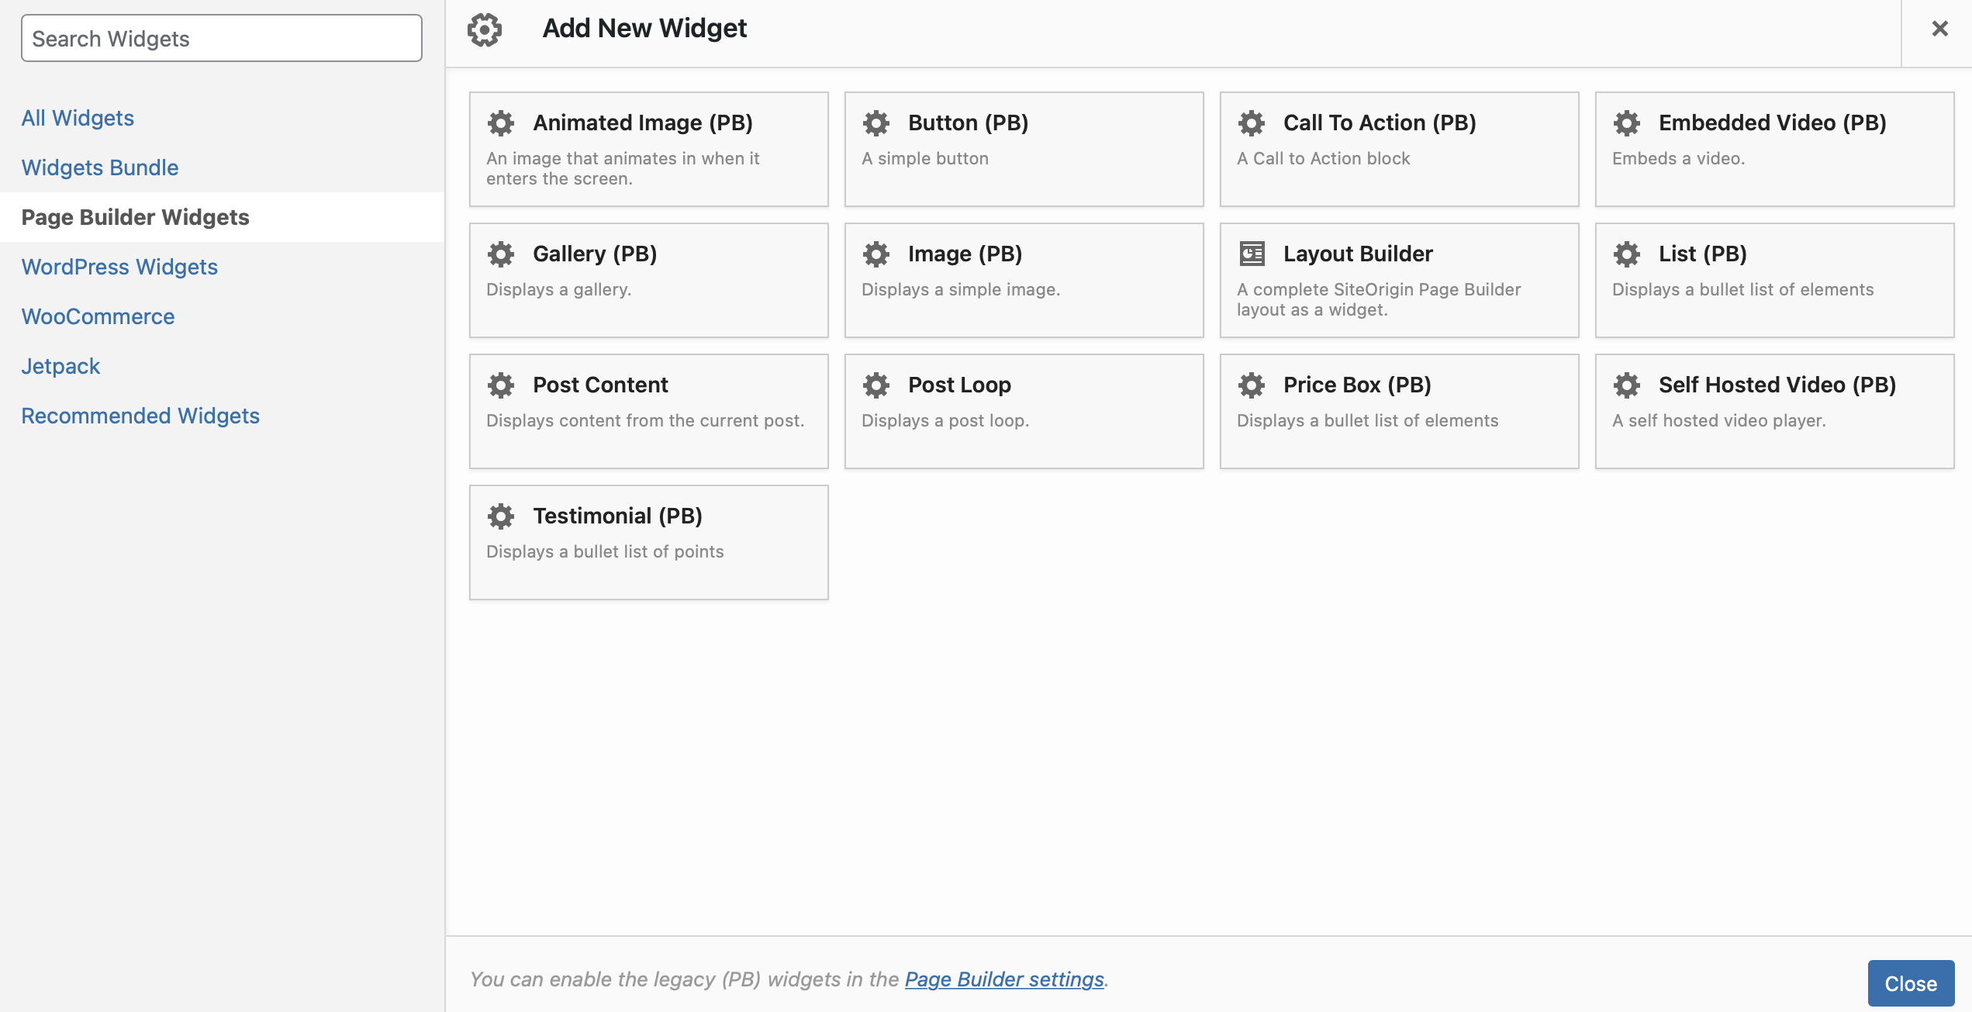The width and height of the screenshot is (1972, 1012).
Task: Click the Button (PB) gear icon
Action: tap(876, 123)
